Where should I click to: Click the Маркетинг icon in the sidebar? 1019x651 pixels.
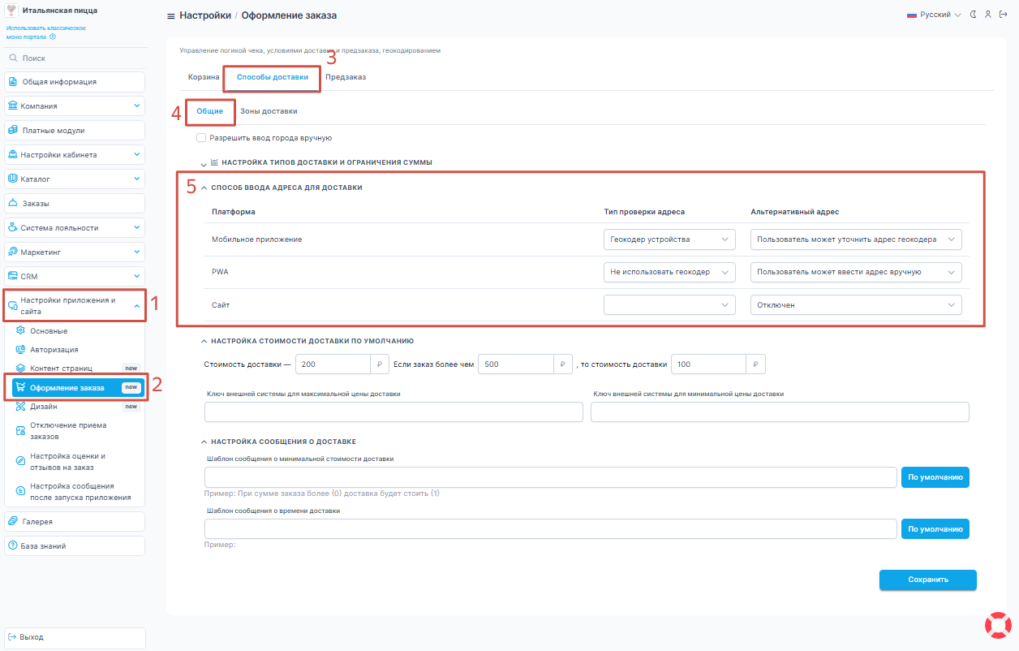tap(13, 252)
